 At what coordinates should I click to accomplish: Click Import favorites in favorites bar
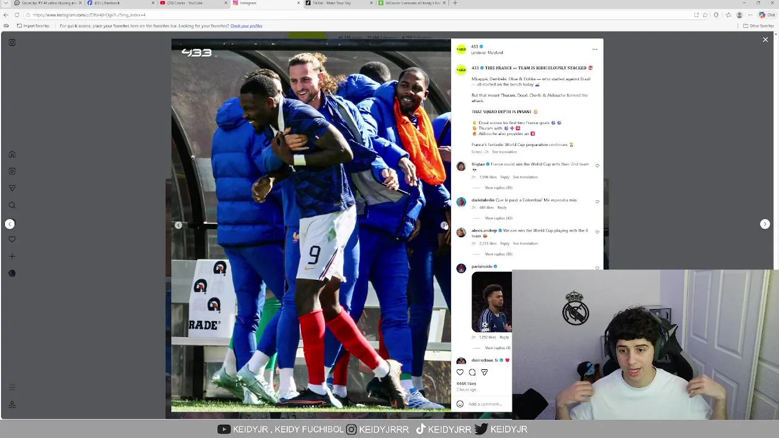33,26
